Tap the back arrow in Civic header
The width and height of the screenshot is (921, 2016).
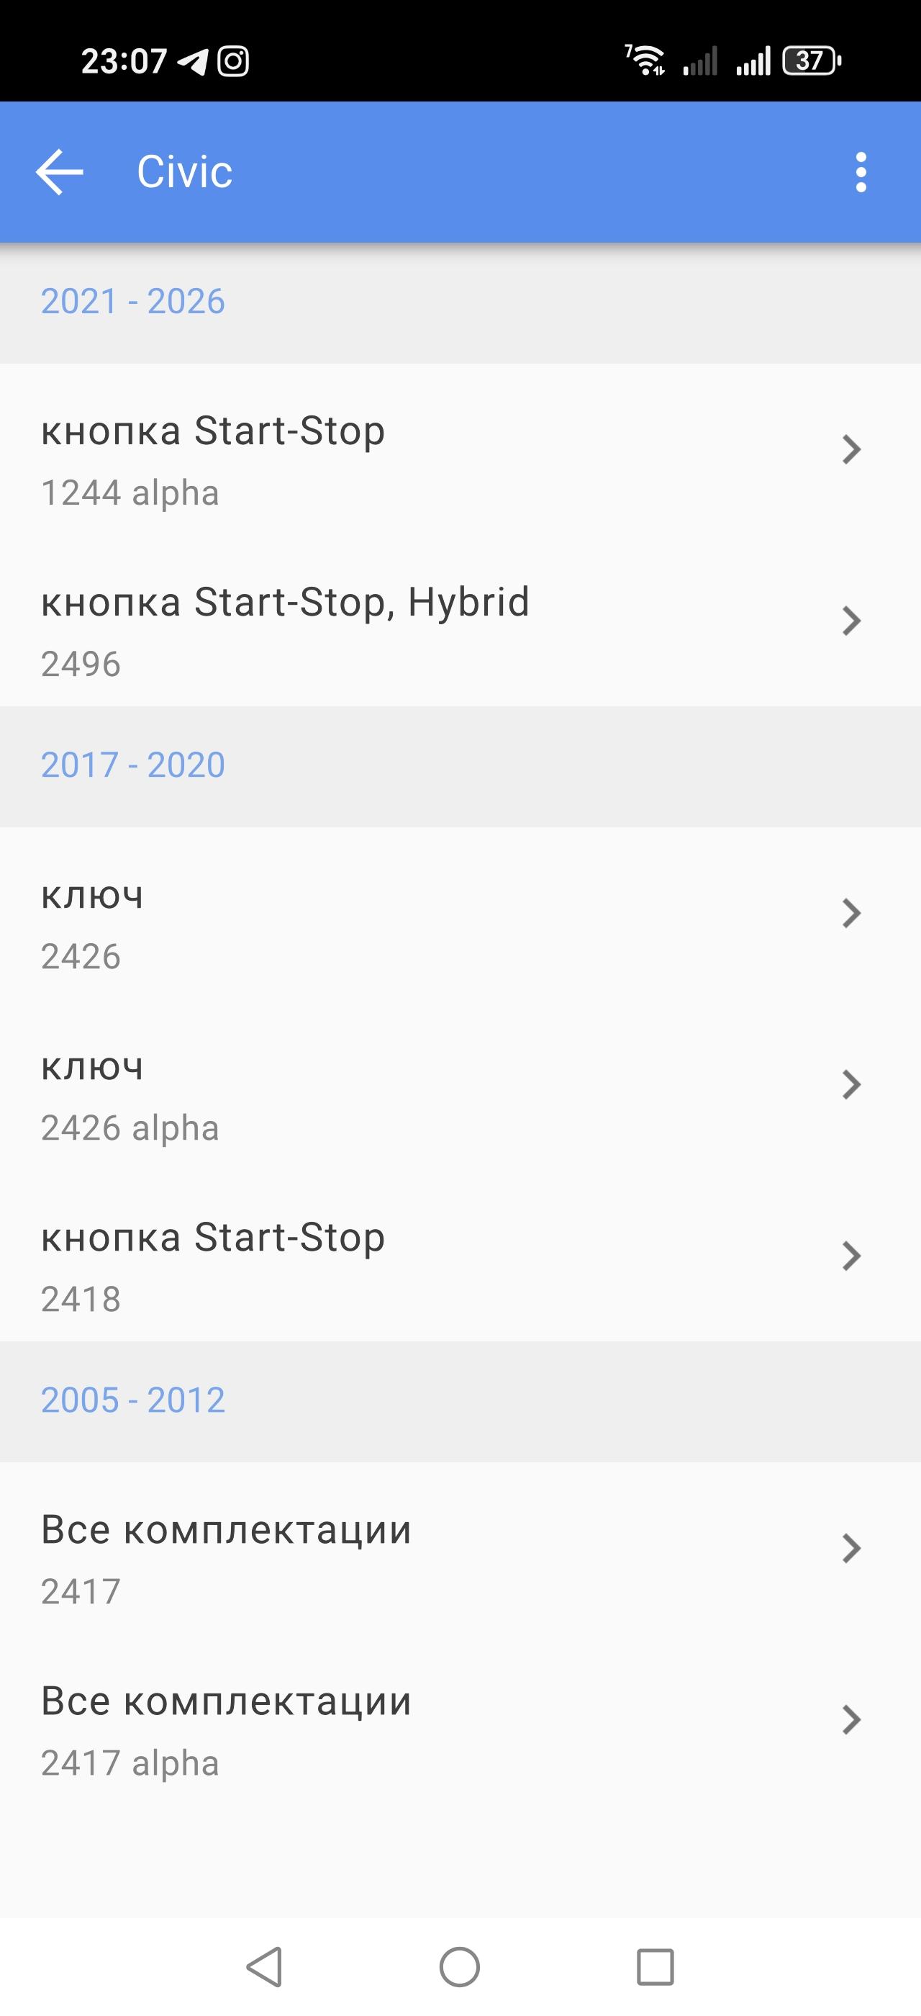coord(60,172)
